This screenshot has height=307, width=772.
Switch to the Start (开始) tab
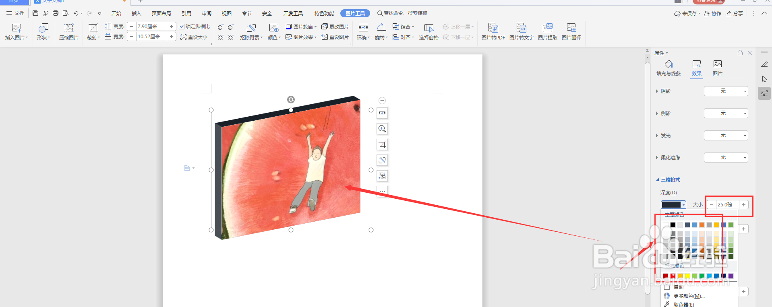tap(116, 13)
